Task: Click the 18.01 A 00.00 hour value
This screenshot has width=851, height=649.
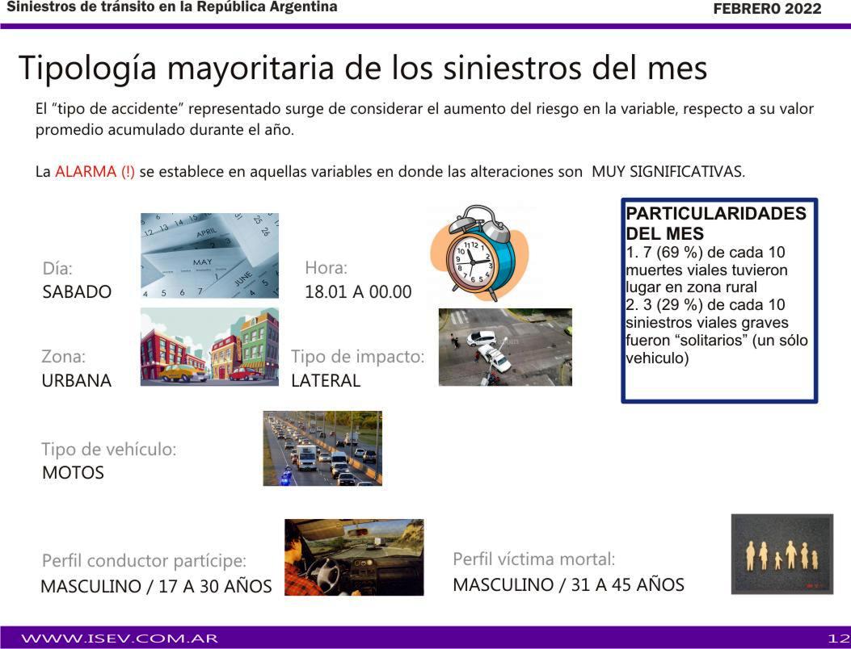Action: [358, 292]
